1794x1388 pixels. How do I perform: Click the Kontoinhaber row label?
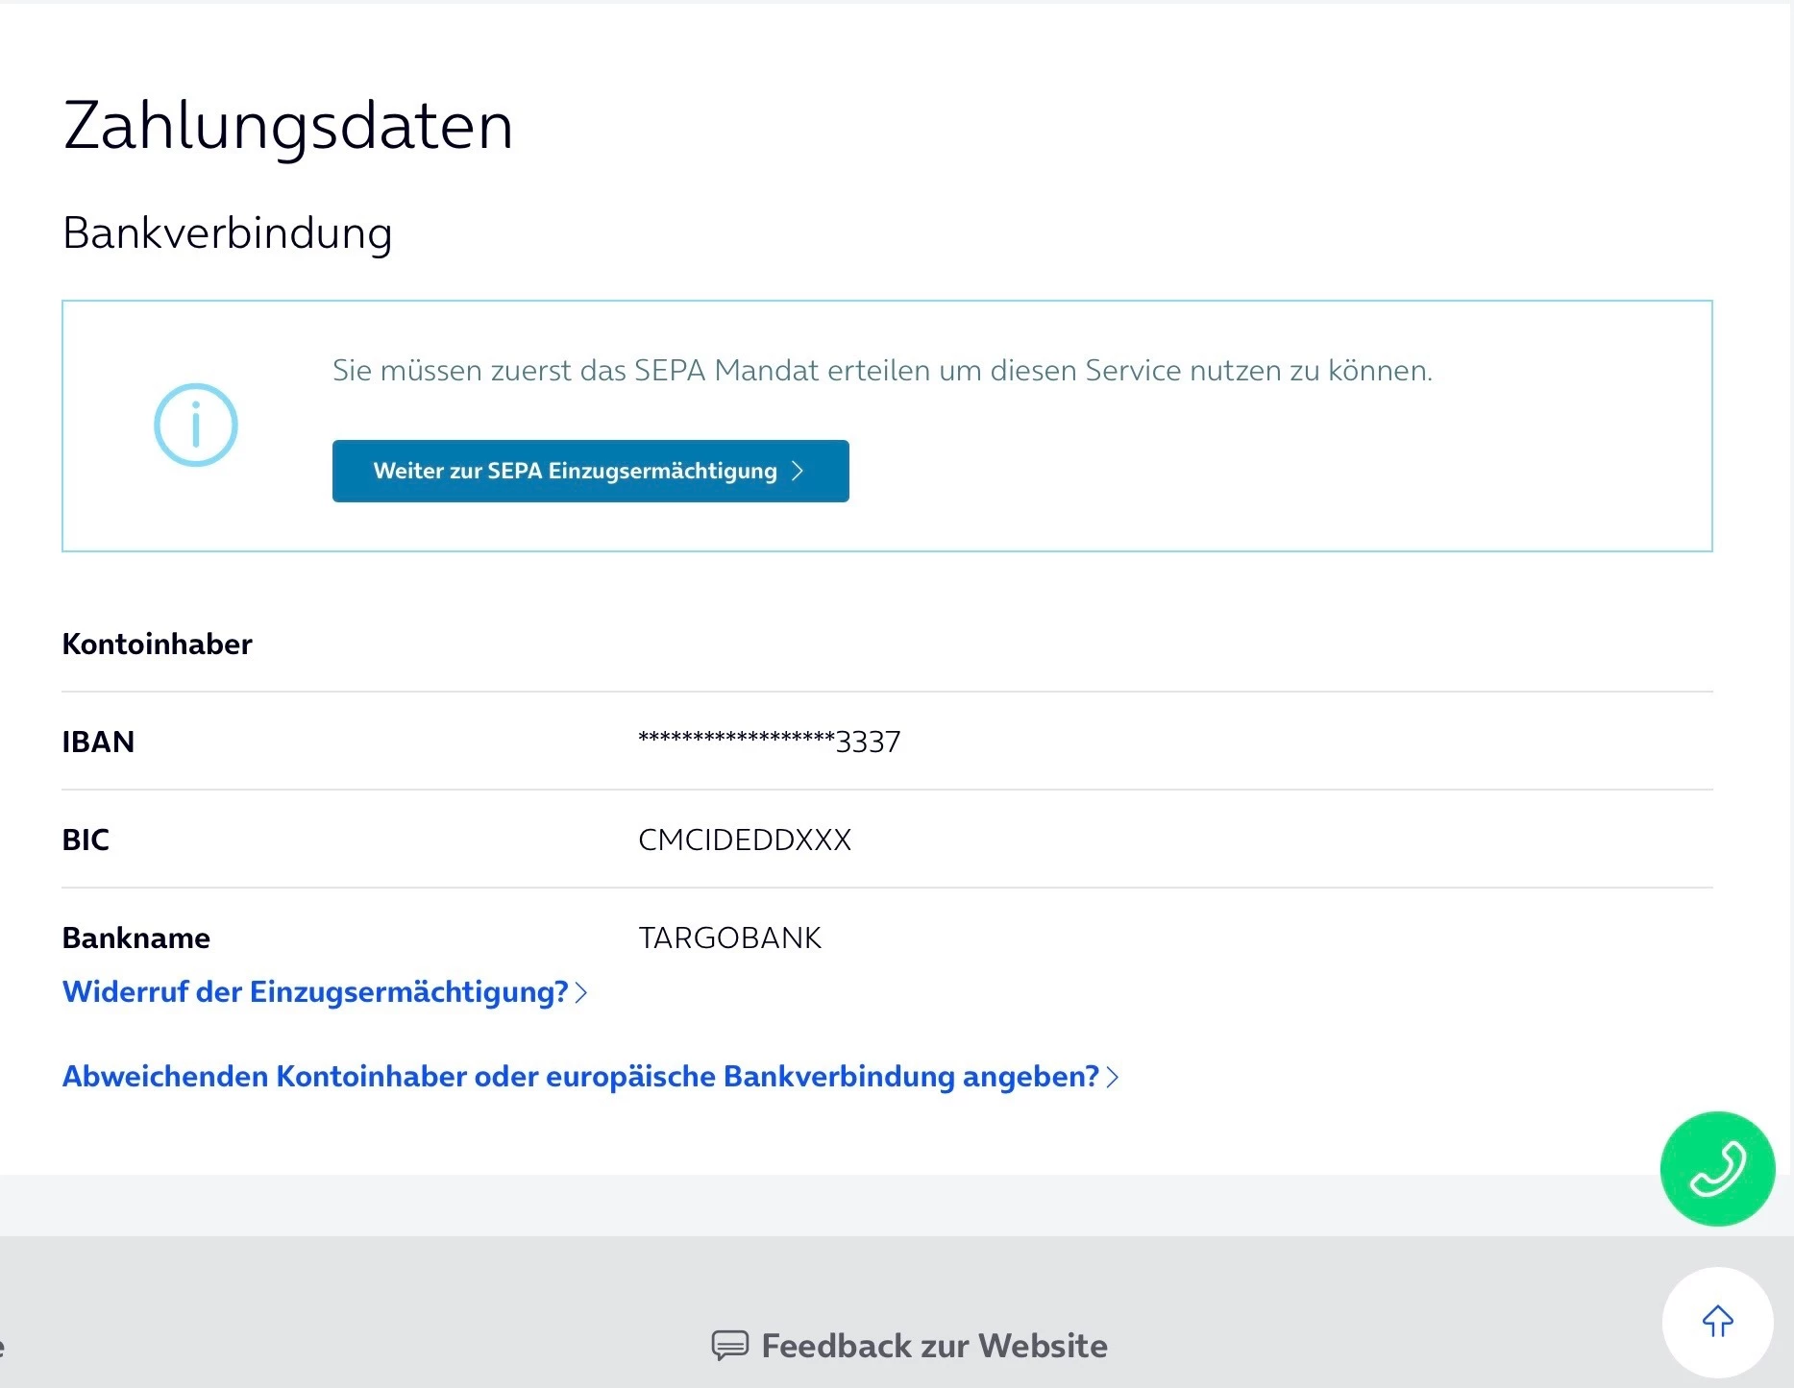click(157, 644)
